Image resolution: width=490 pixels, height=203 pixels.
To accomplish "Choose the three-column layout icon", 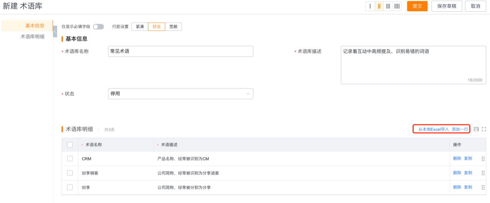I will point(388,6).
